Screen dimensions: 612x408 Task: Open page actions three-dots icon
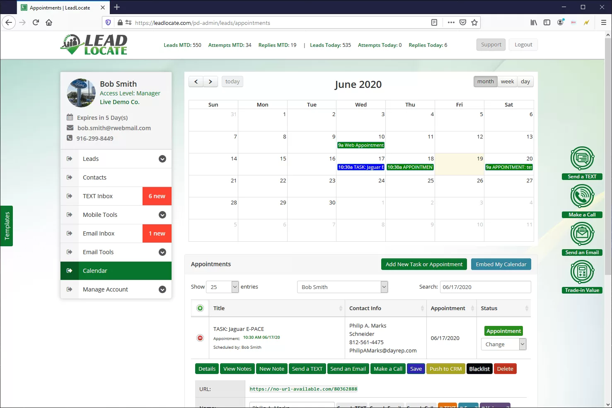click(451, 22)
